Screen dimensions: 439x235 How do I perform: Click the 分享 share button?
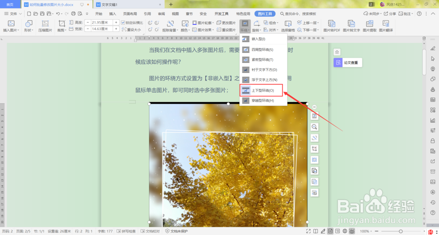coord(390,14)
